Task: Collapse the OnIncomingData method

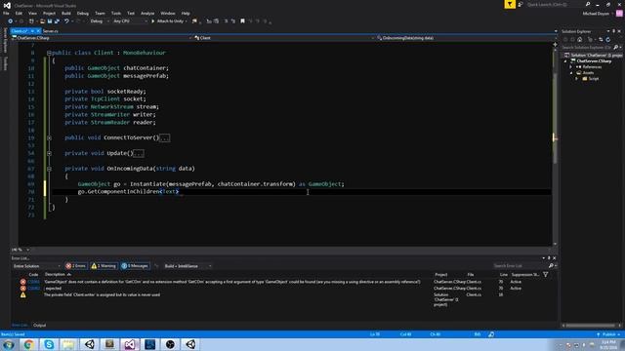Action: [49, 169]
